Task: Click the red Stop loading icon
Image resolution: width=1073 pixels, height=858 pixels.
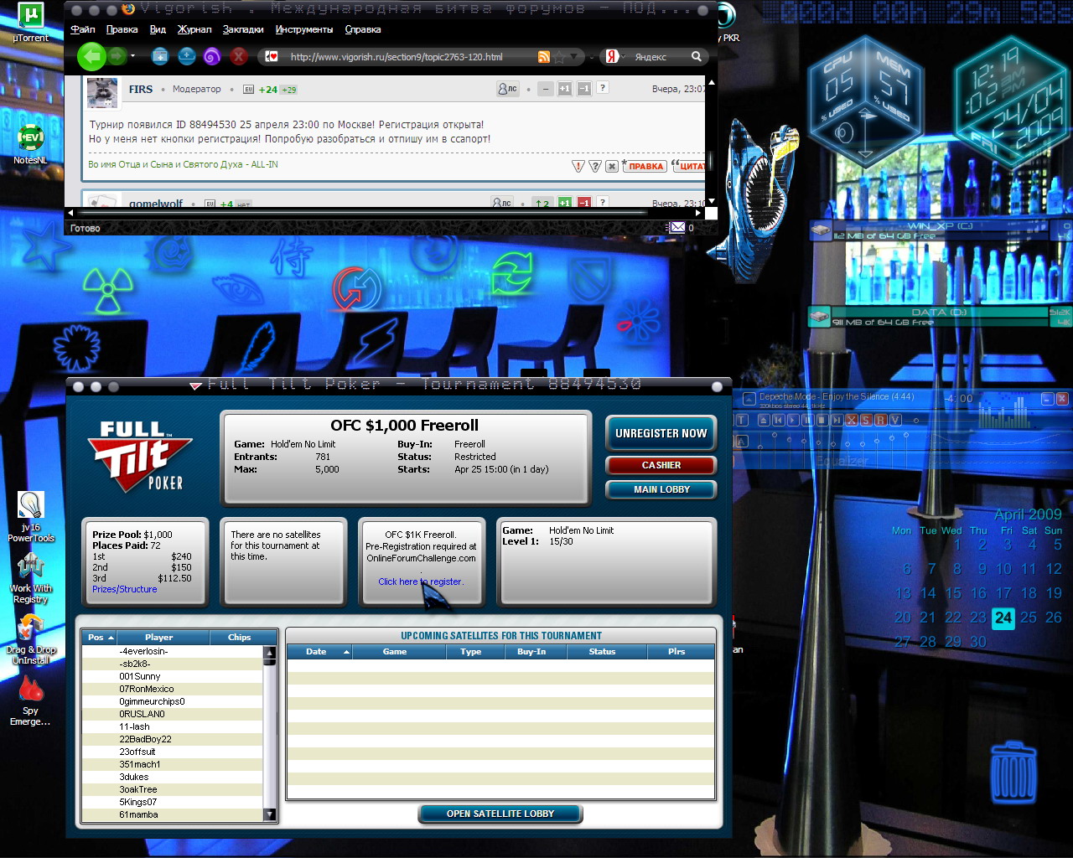Action: coord(239,56)
